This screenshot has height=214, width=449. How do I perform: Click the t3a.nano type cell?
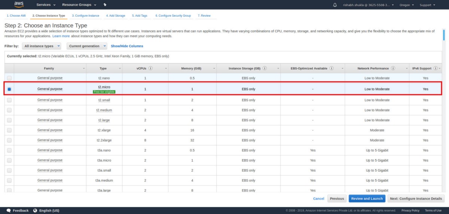[104, 150]
